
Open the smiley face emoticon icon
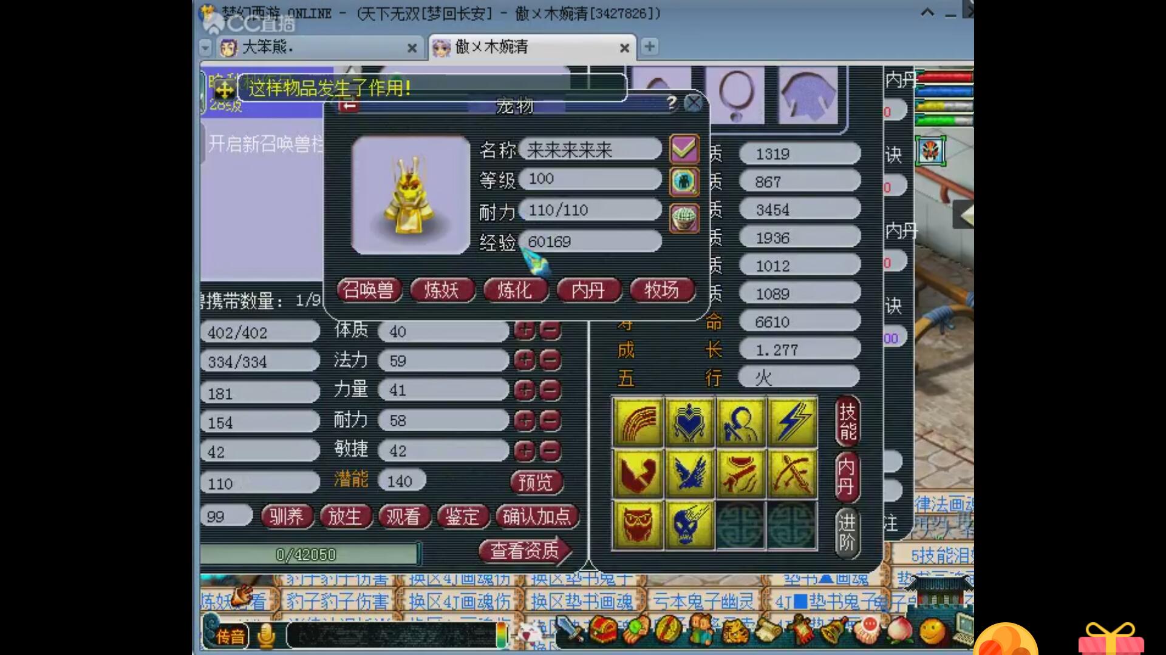pyautogui.click(x=932, y=632)
